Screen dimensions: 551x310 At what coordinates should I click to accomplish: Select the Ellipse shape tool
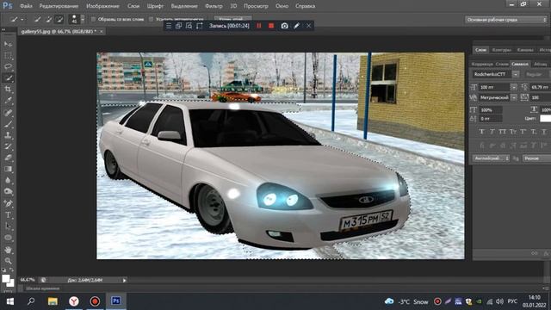8,238
